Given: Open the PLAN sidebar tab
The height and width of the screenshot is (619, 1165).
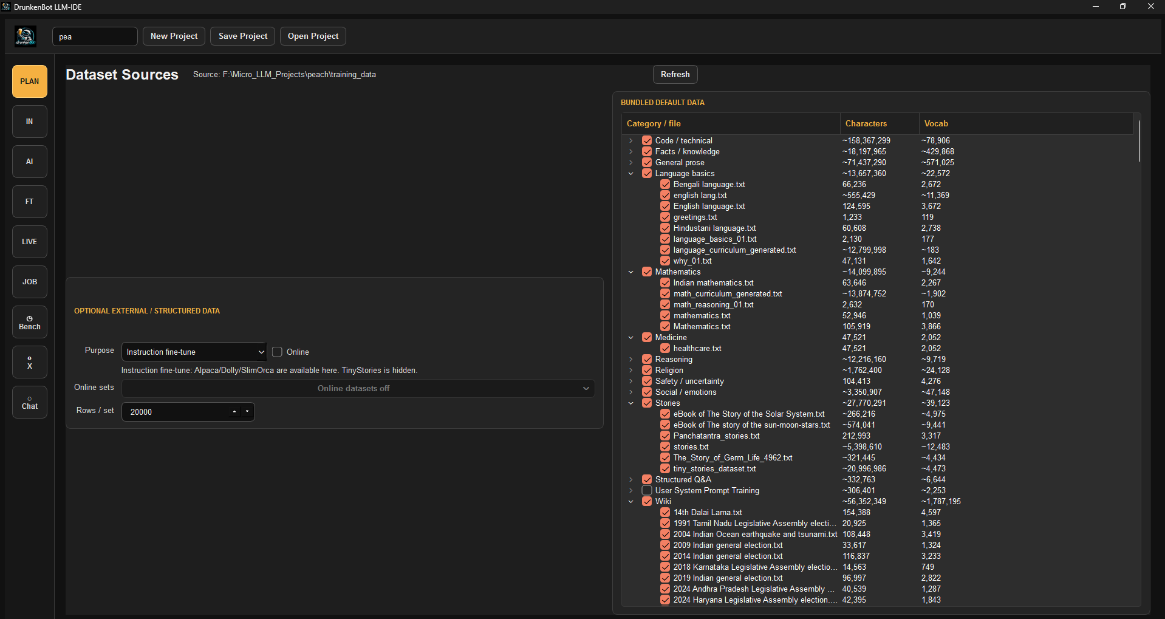Looking at the screenshot, I should [30, 81].
